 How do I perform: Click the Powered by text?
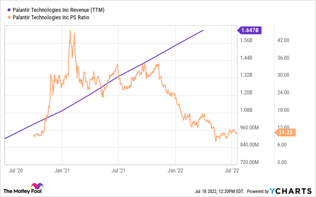(x=258, y=191)
